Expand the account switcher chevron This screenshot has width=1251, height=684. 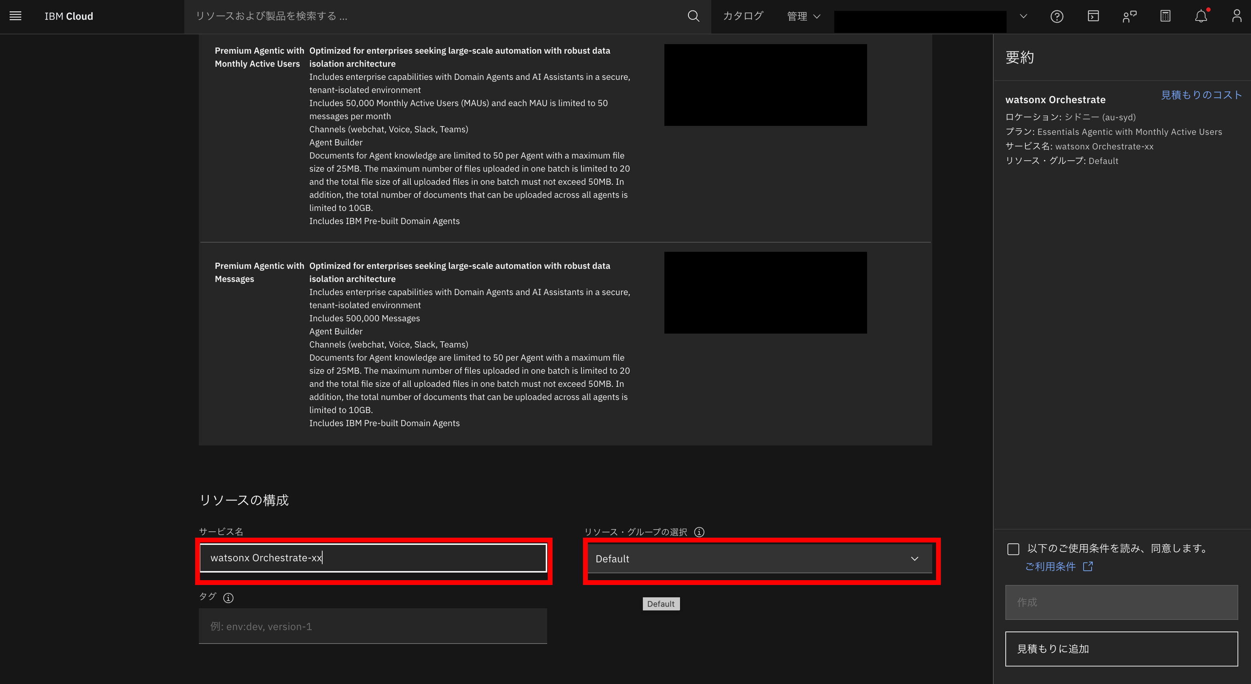[1023, 16]
